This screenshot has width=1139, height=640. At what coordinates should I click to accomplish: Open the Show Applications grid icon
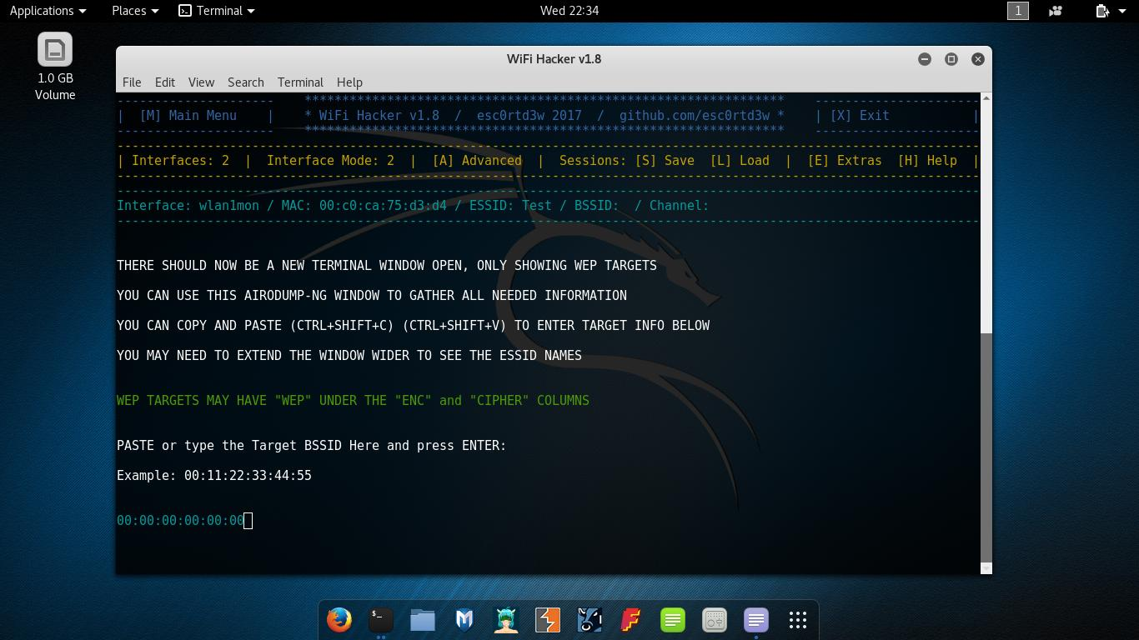click(797, 620)
